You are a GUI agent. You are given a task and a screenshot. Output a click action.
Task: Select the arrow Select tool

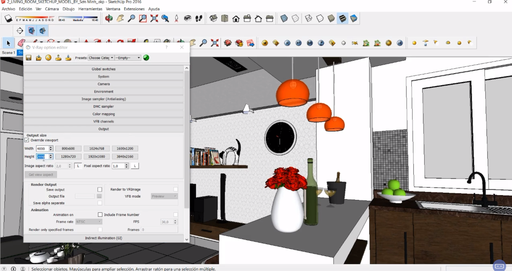(x=8, y=43)
